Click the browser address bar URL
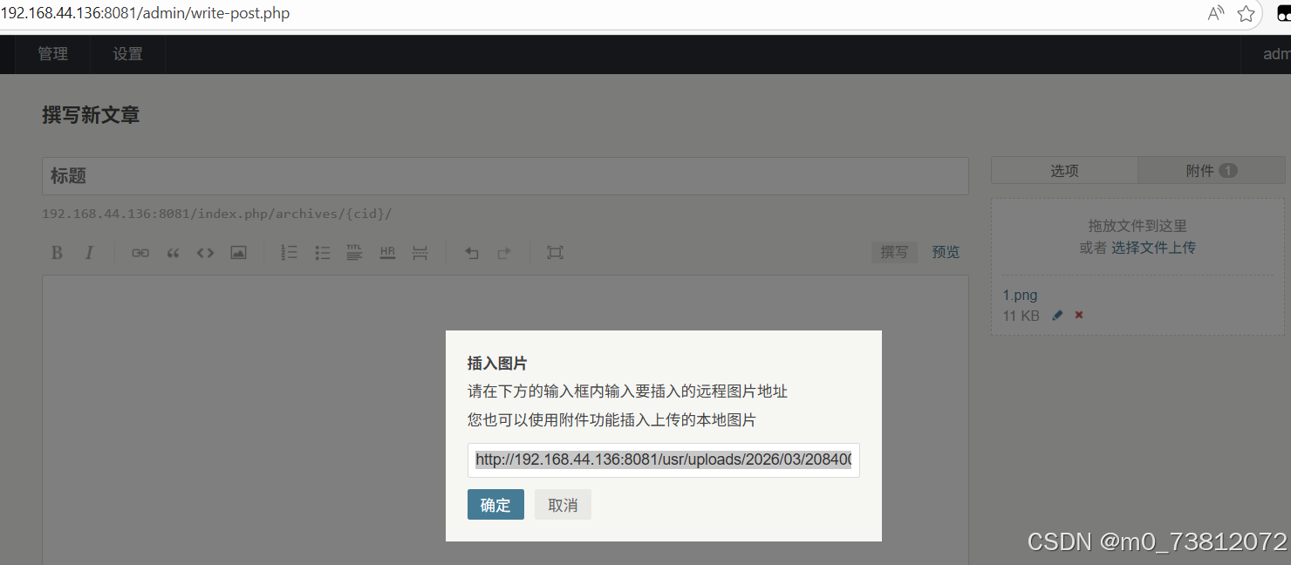Image resolution: width=1291 pixels, height=565 pixels. pos(145,14)
